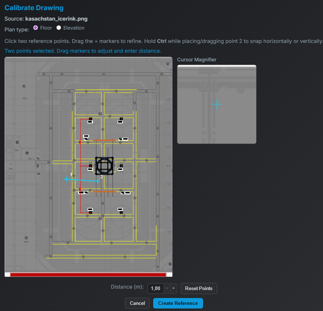Click the Distance input field
Viewport: 323px width, 311px height.
[x=155, y=288]
